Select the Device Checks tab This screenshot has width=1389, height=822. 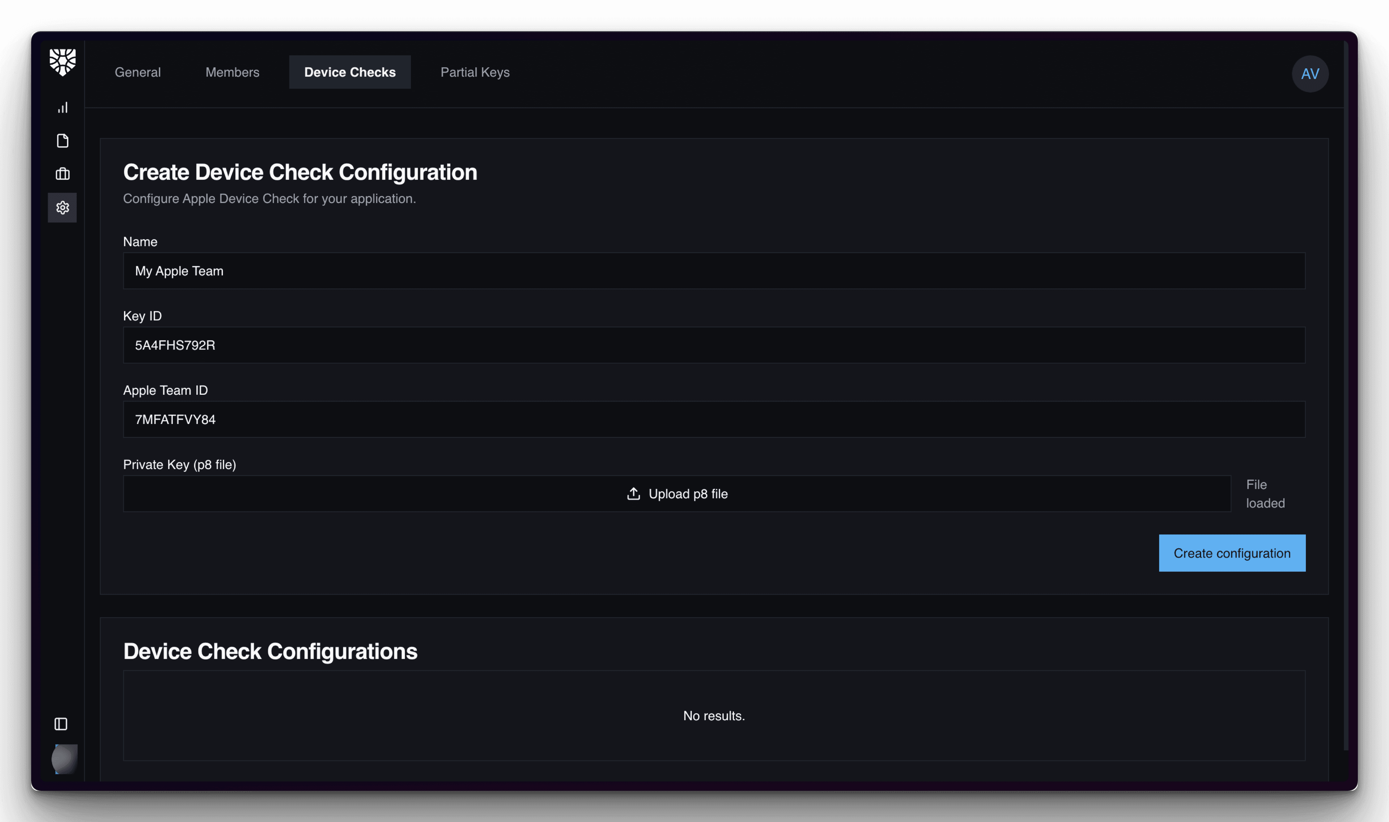(350, 72)
